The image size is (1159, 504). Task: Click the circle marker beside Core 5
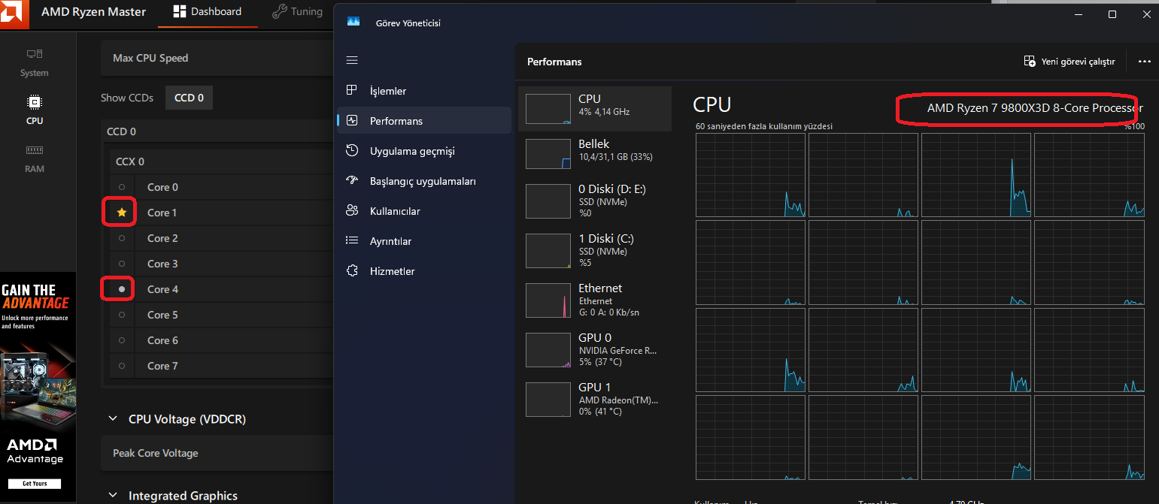(122, 315)
